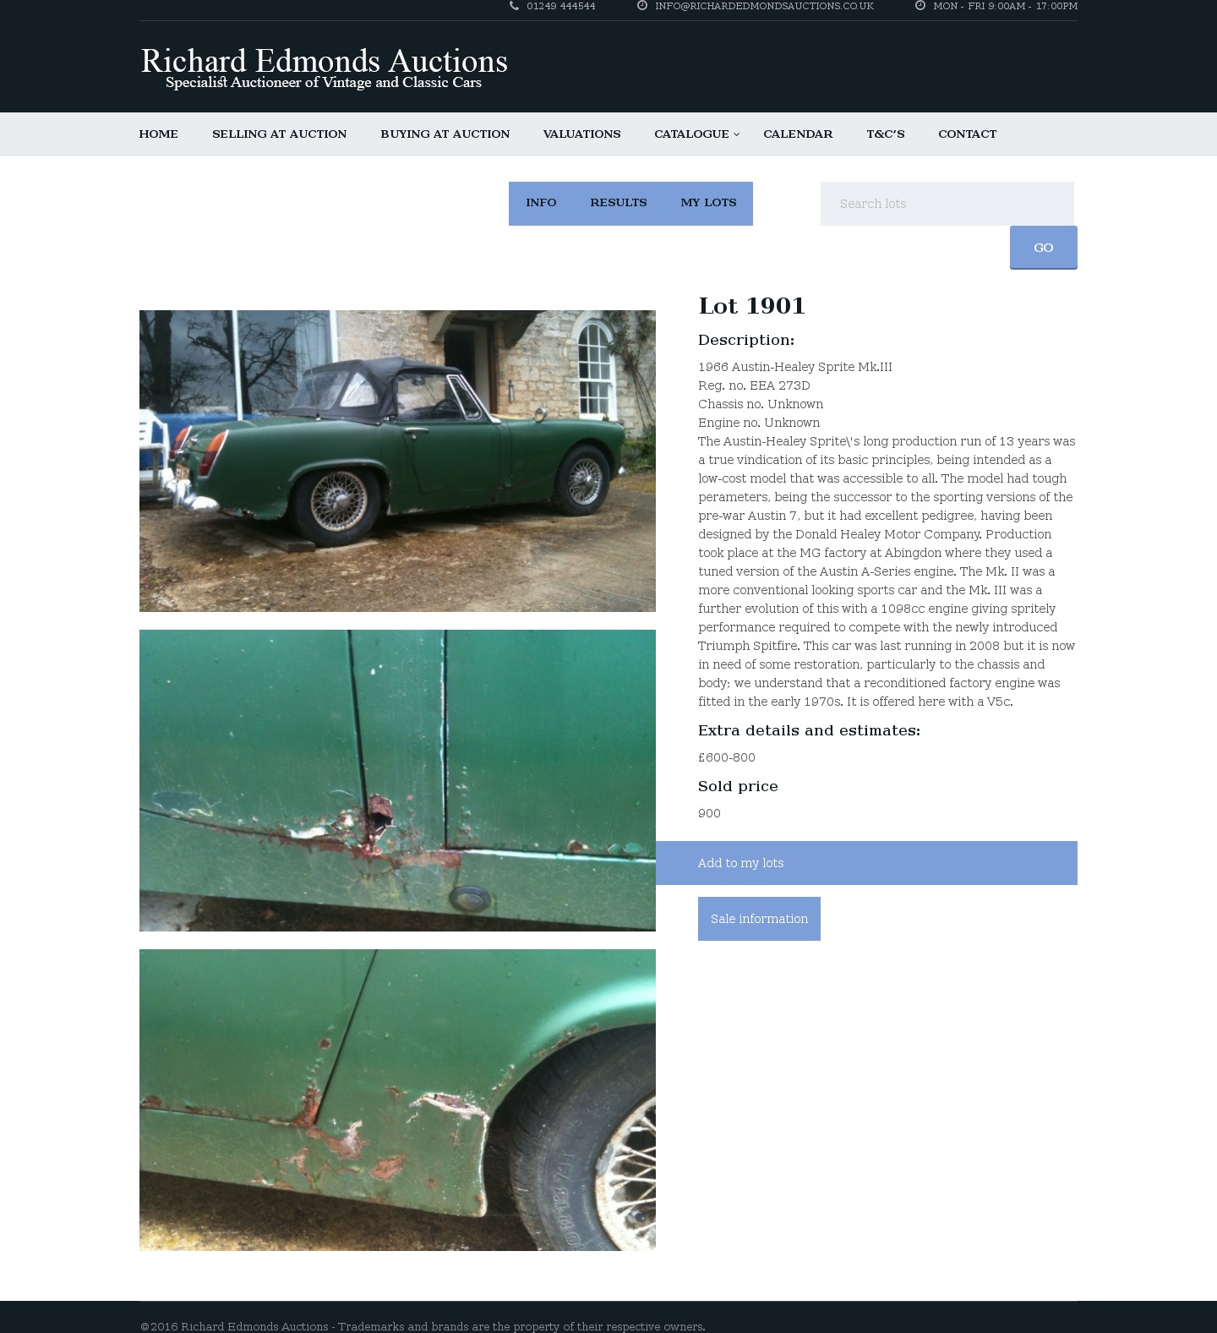1217x1333 pixels.
Task: Open the Valuations page
Action: (581, 134)
